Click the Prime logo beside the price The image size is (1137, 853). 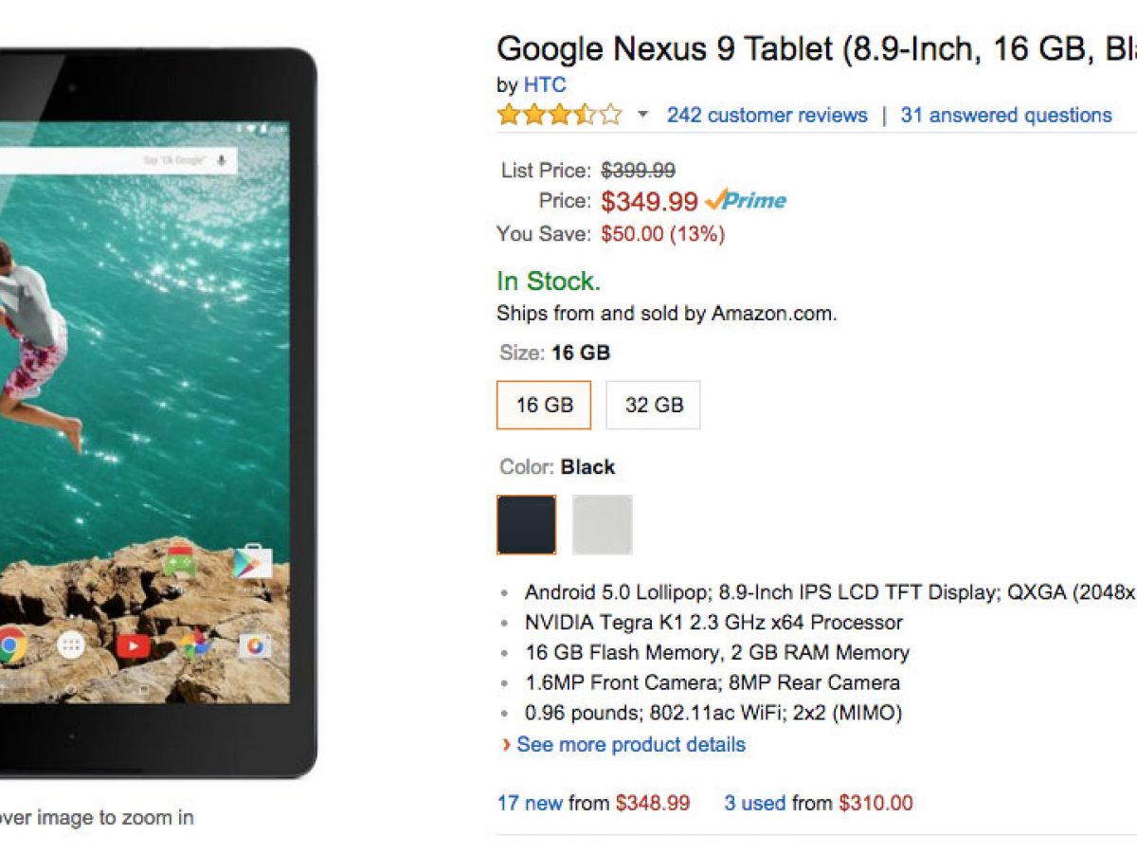747,201
